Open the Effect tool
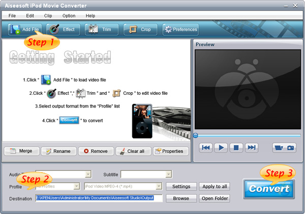305x214 pixels. [63, 30]
